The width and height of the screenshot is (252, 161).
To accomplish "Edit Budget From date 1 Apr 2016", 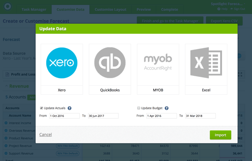I will tap(162, 116).
